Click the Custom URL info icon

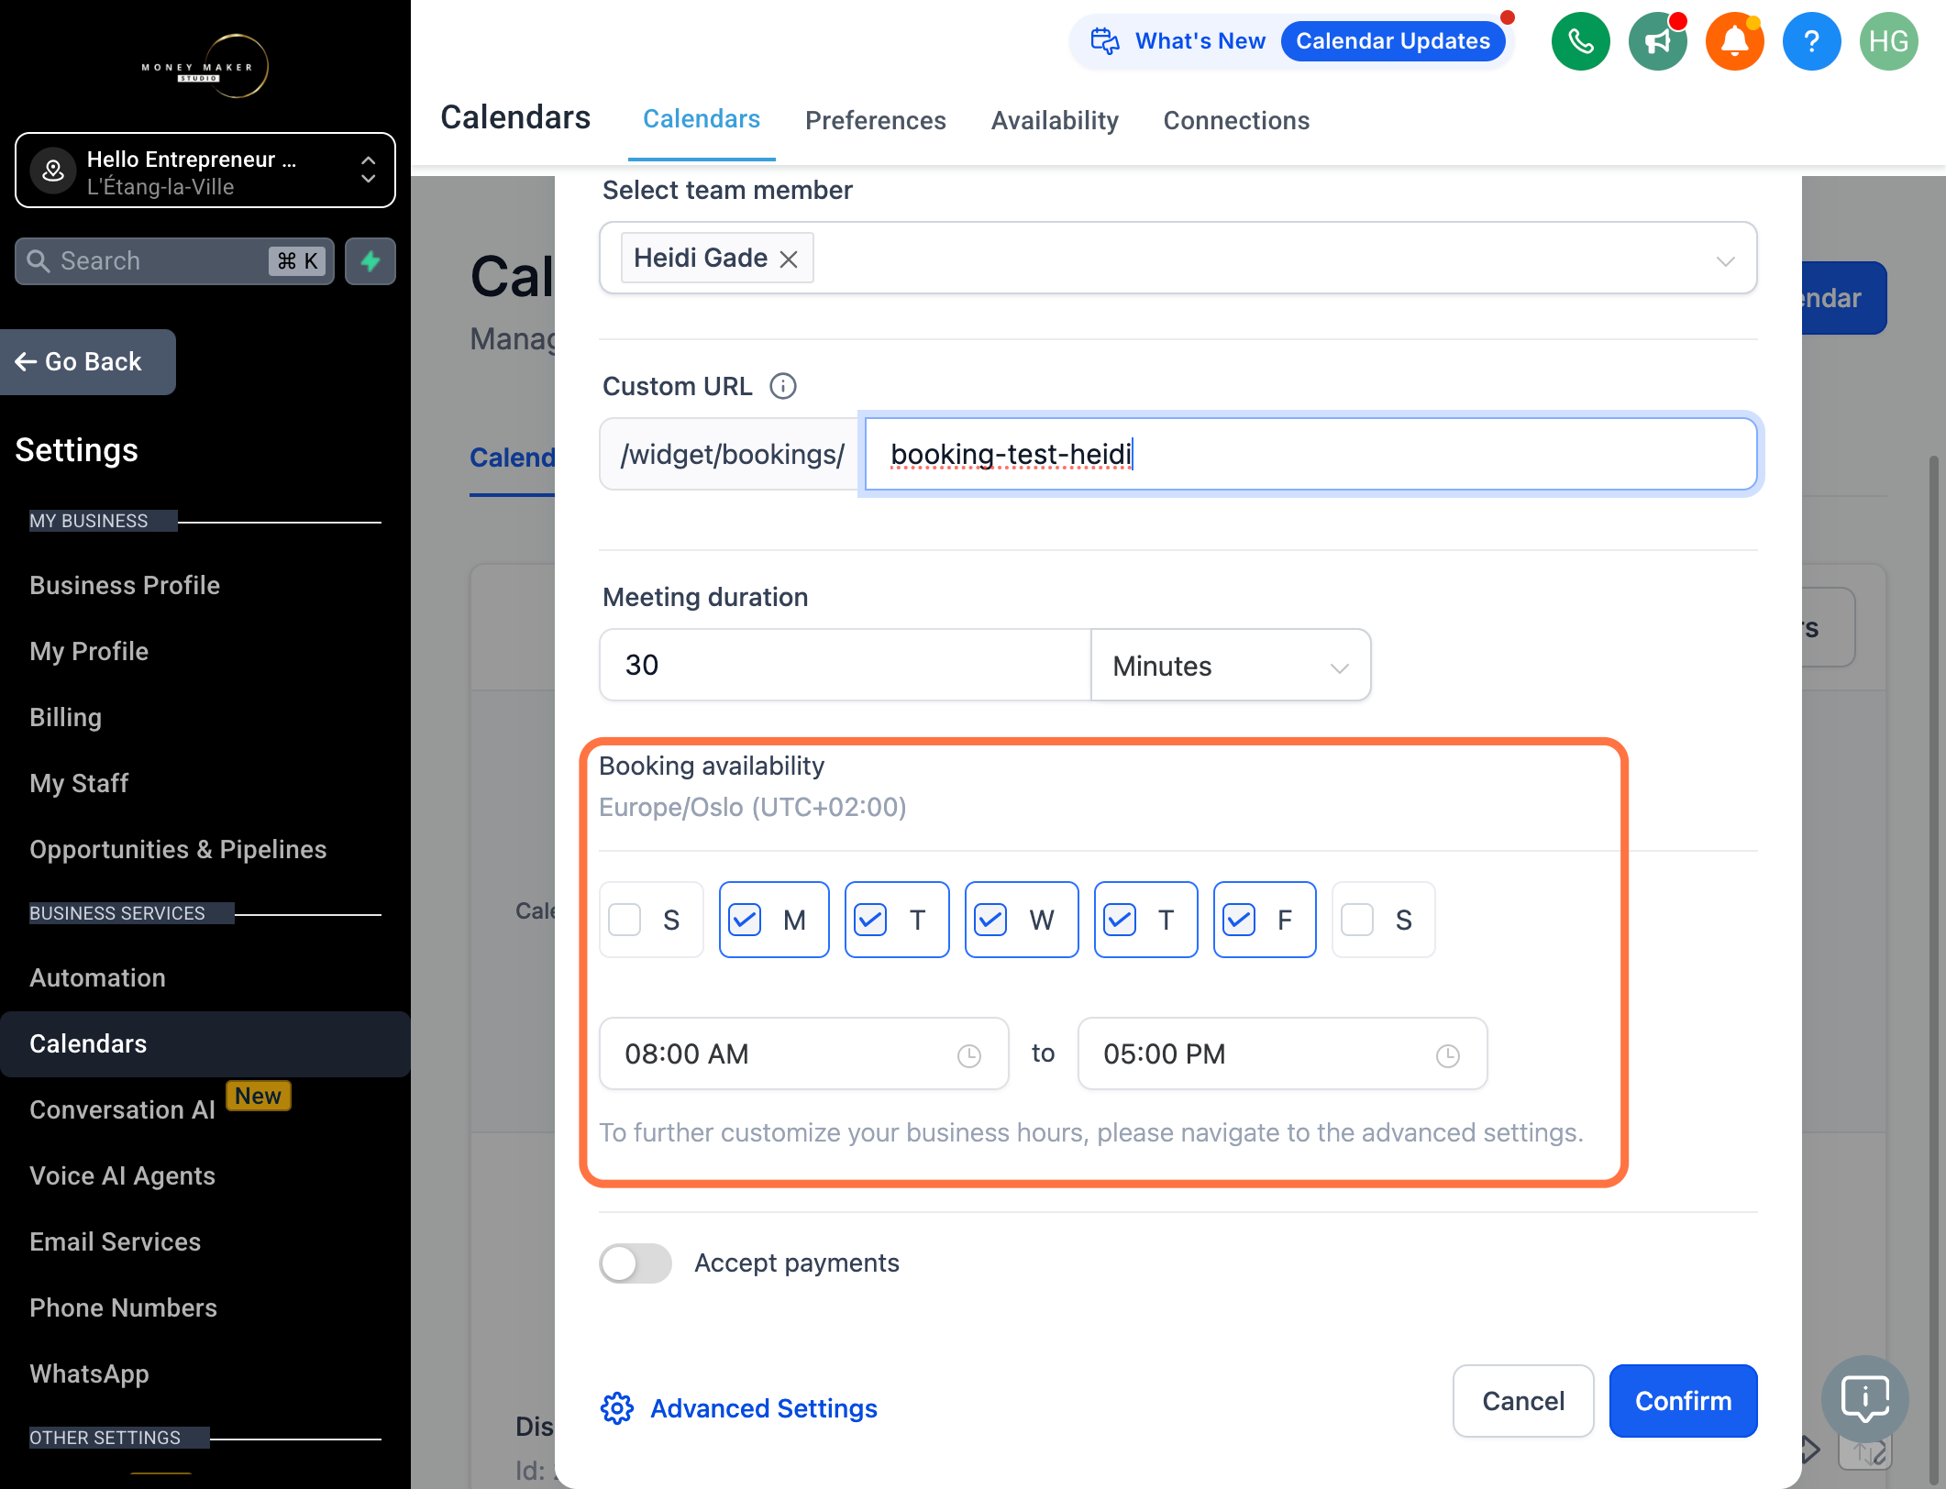pyautogui.click(x=782, y=386)
